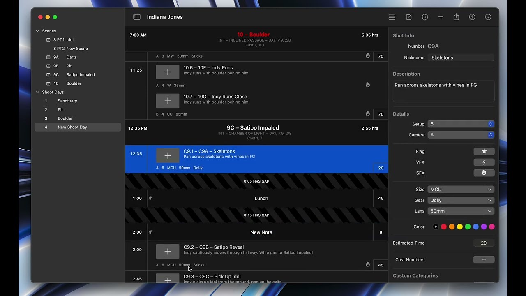Click flame icon on Satipo Reveal row

pyautogui.click(x=368, y=265)
